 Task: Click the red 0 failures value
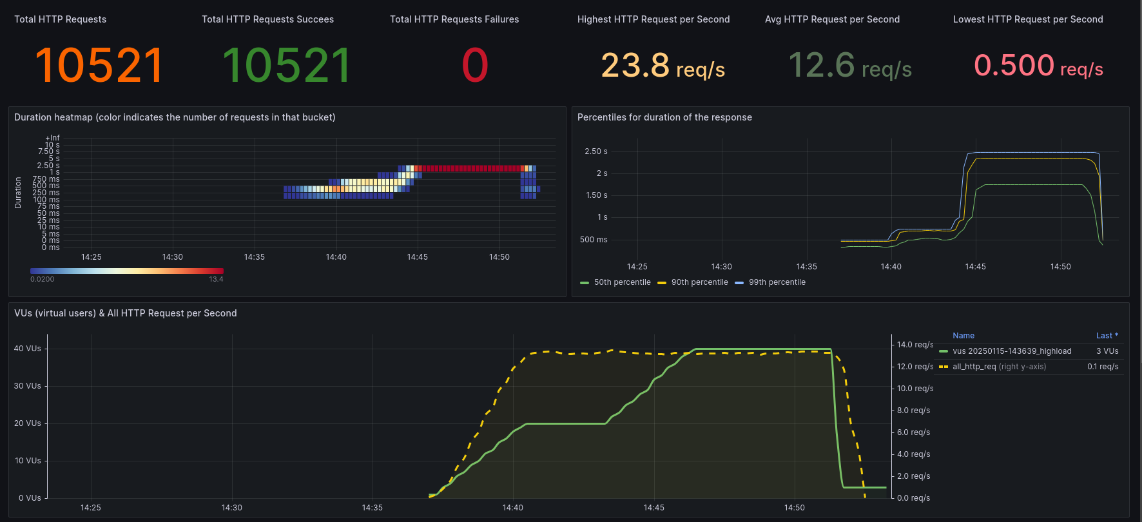[x=475, y=65]
